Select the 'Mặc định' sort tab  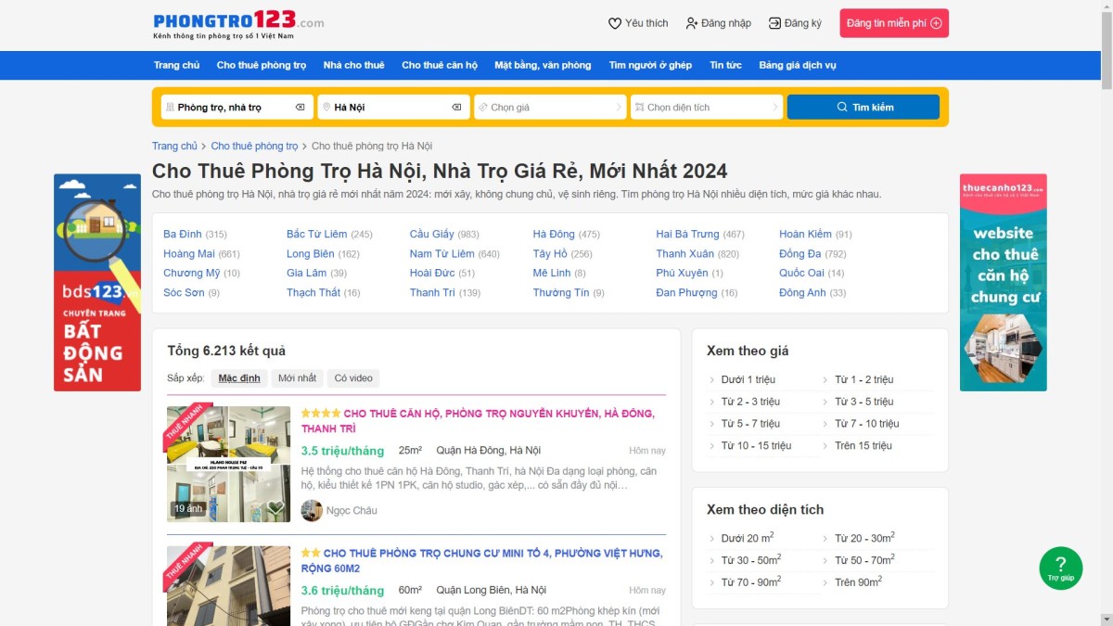click(239, 378)
